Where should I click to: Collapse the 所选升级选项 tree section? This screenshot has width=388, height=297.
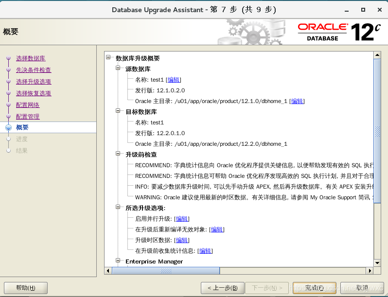[x=118, y=207]
